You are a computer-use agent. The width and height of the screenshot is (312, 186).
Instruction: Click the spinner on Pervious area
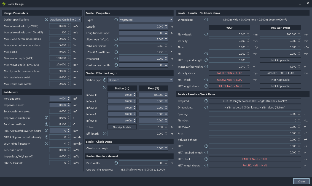pos(69,98)
